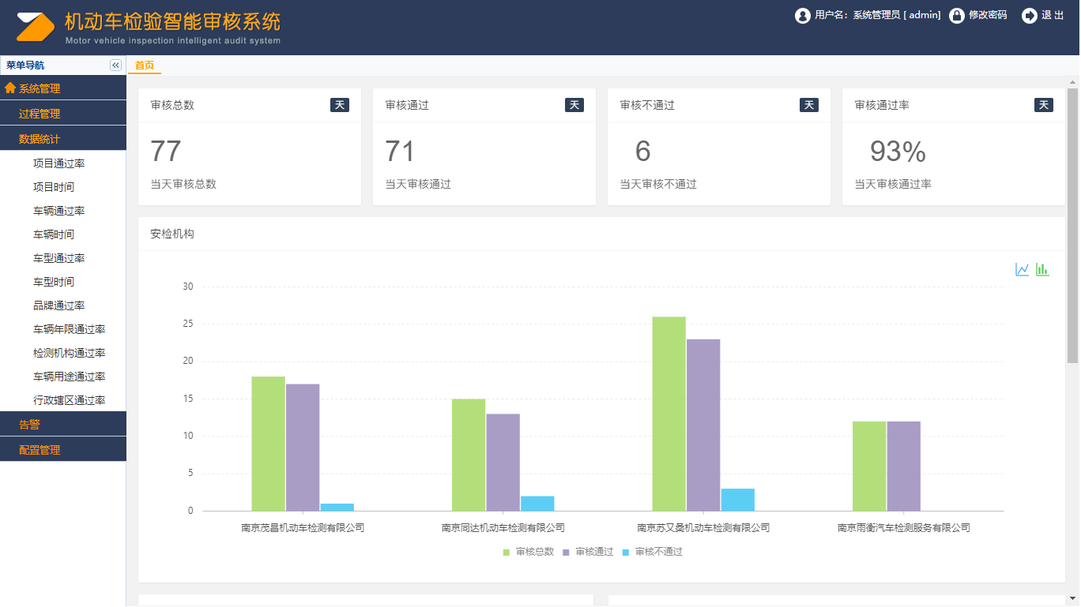
Task: Open the 项目通过率 menu item
Action: click(x=59, y=163)
